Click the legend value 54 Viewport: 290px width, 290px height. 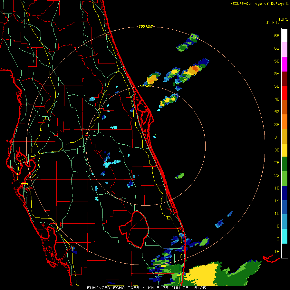[x=277, y=73]
